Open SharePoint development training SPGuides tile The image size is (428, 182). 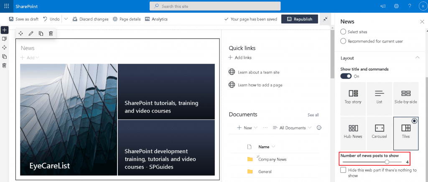tap(166, 148)
